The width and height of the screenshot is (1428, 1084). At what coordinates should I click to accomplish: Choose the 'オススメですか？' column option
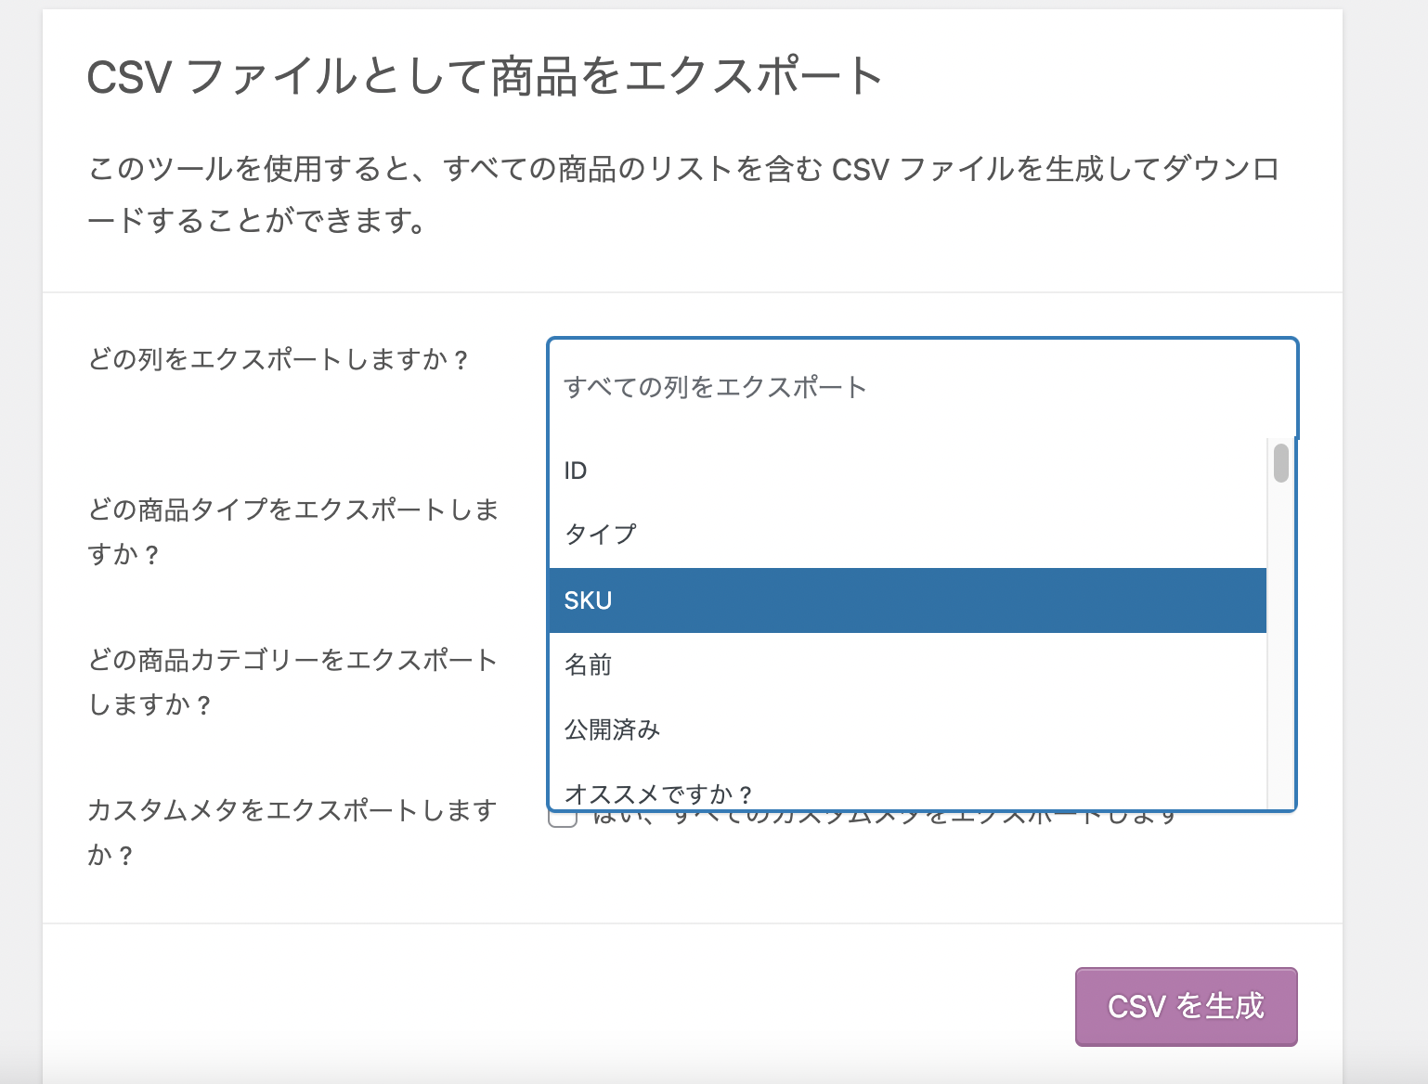(x=906, y=794)
